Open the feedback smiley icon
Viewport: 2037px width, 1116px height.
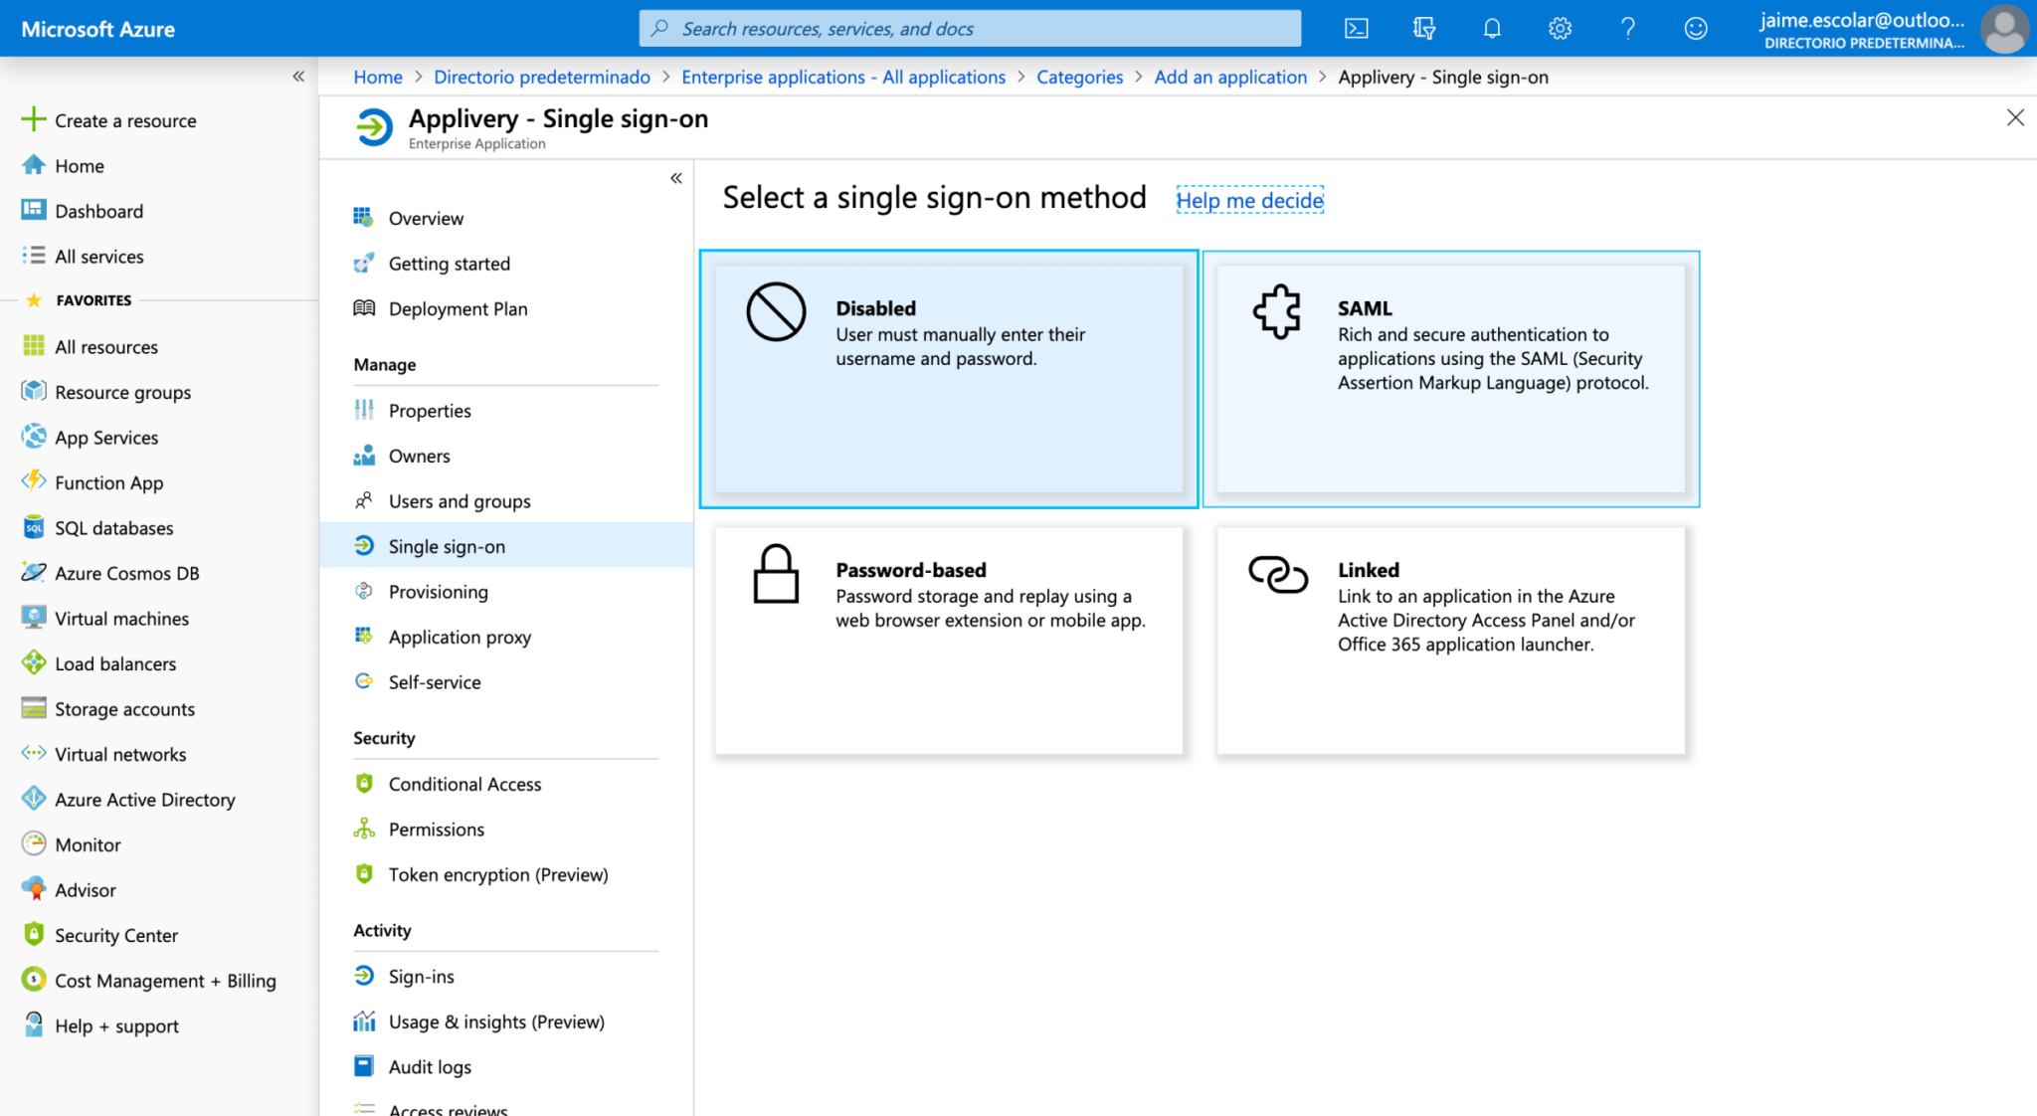[x=1695, y=29]
